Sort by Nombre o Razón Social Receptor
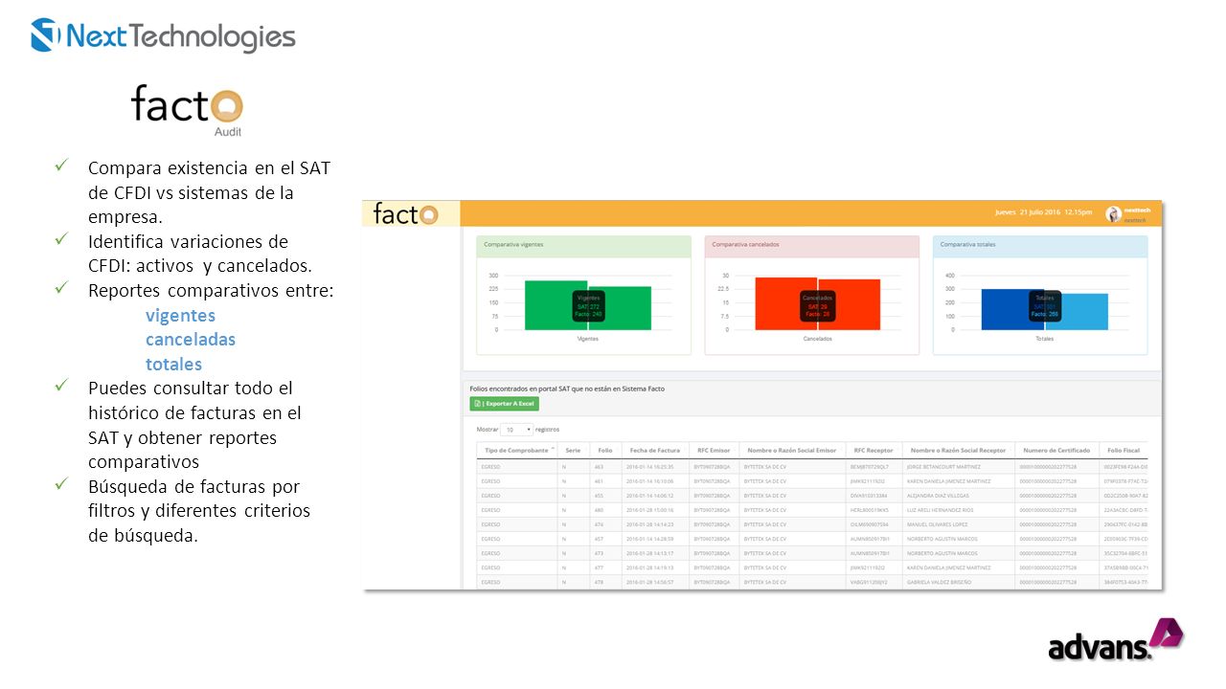Viewport: 1226px width, 689px height. coord(958,450)
